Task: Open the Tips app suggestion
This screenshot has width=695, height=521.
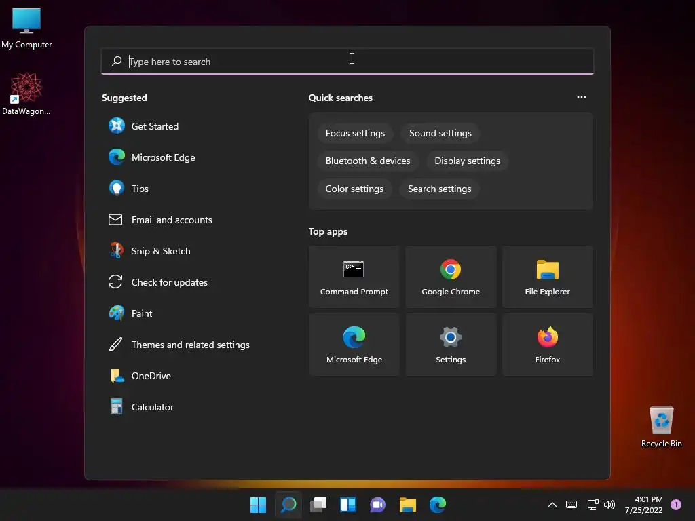Action: pos(129,189)
